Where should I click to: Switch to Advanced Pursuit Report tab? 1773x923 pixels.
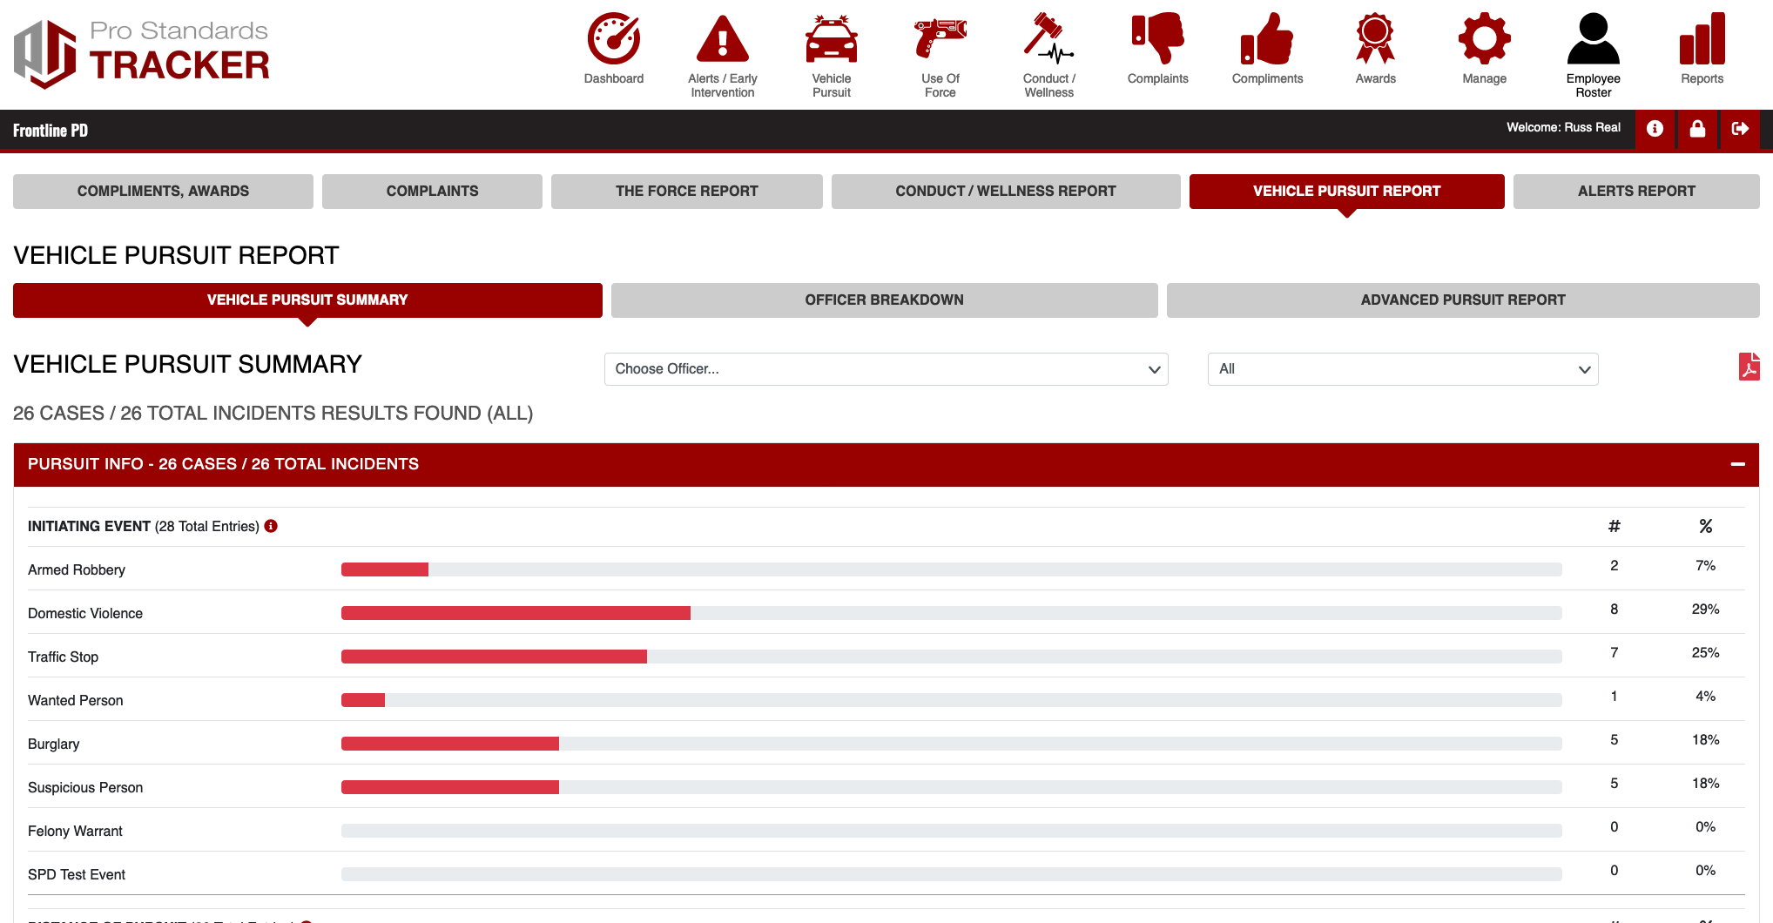(x=1462, y=300)
